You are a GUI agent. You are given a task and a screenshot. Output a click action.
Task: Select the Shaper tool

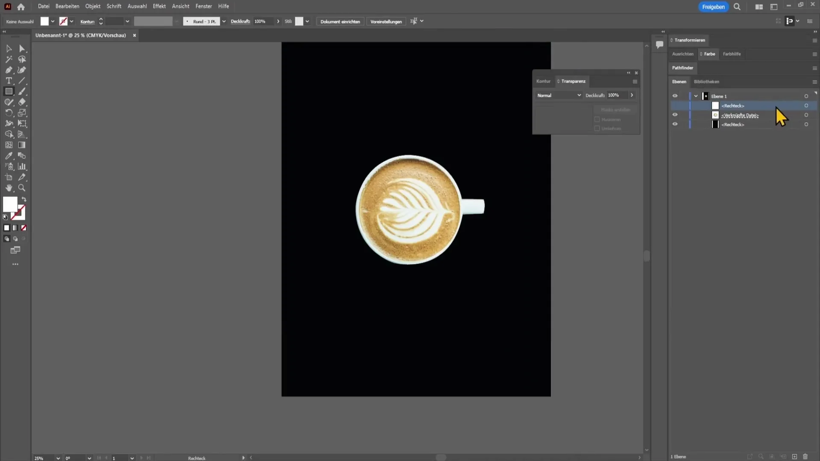(x=9, y=102)
